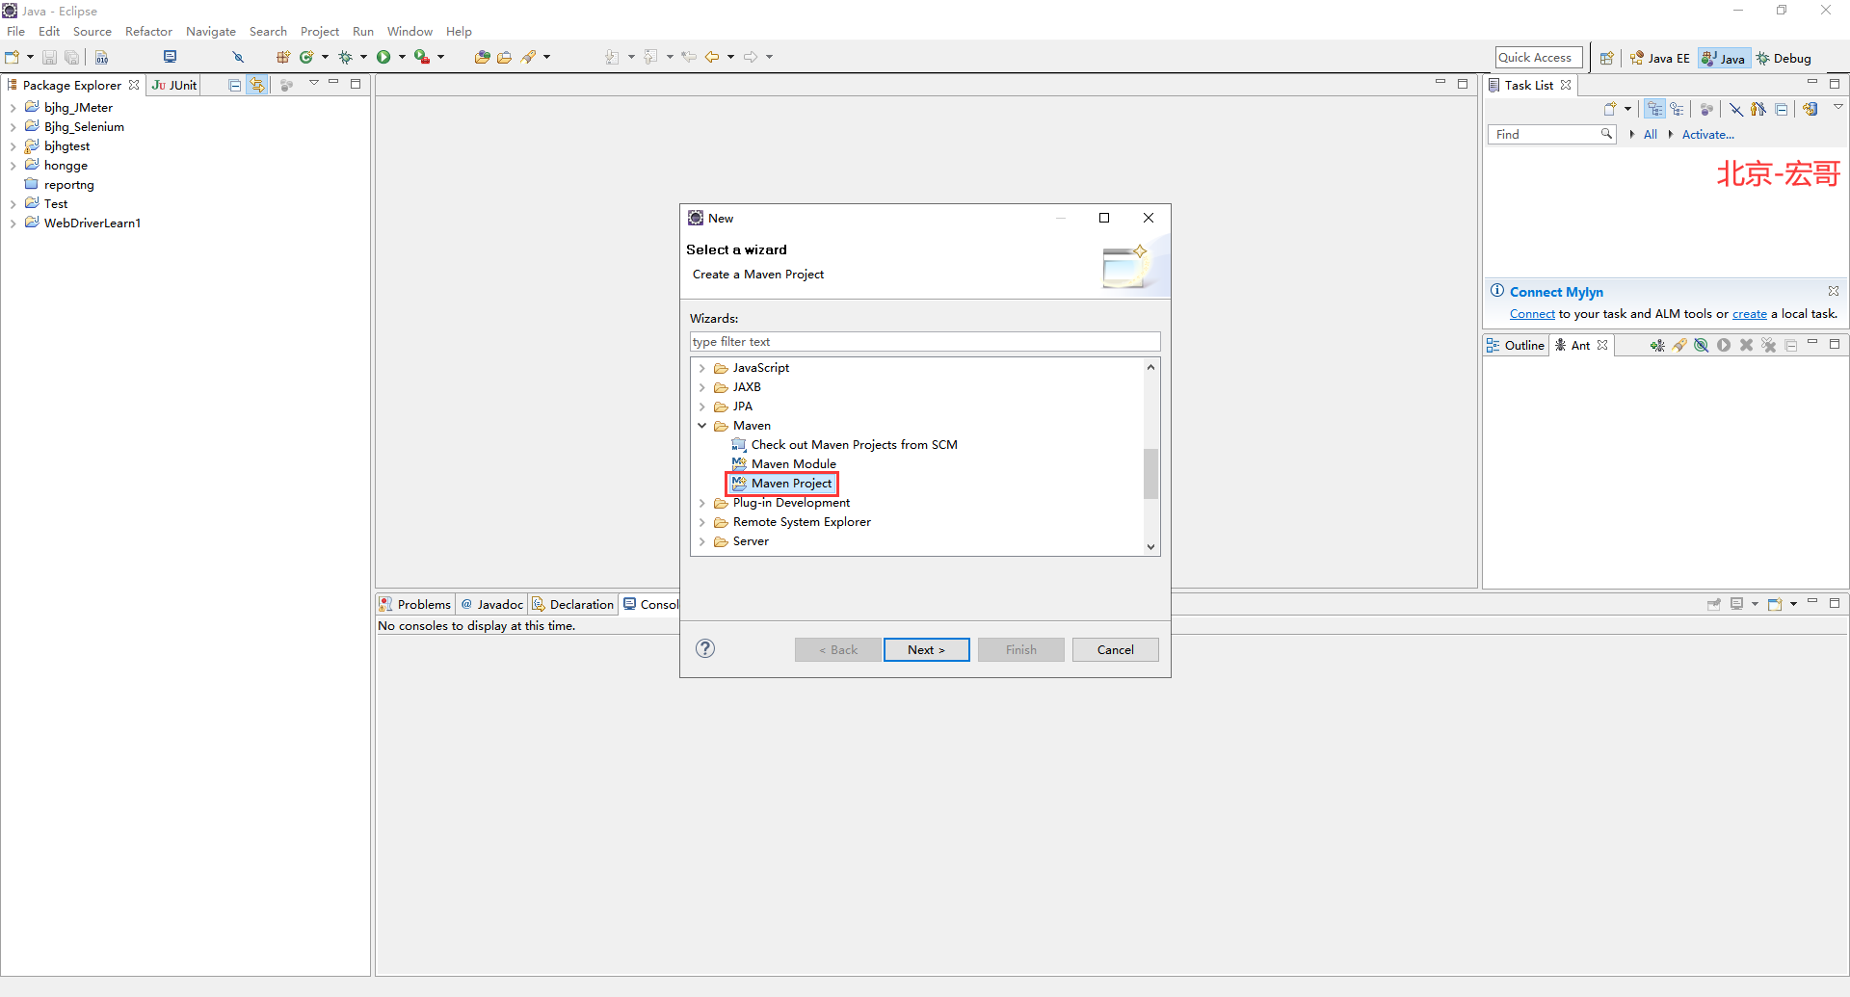This screenshot has width=1850, height=997.
Task: Click Add Buildfiles icon in Ant view
Action: (x=1656, y=345)
